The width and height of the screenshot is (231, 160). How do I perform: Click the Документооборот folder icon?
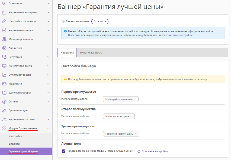[x=4, y=93]
